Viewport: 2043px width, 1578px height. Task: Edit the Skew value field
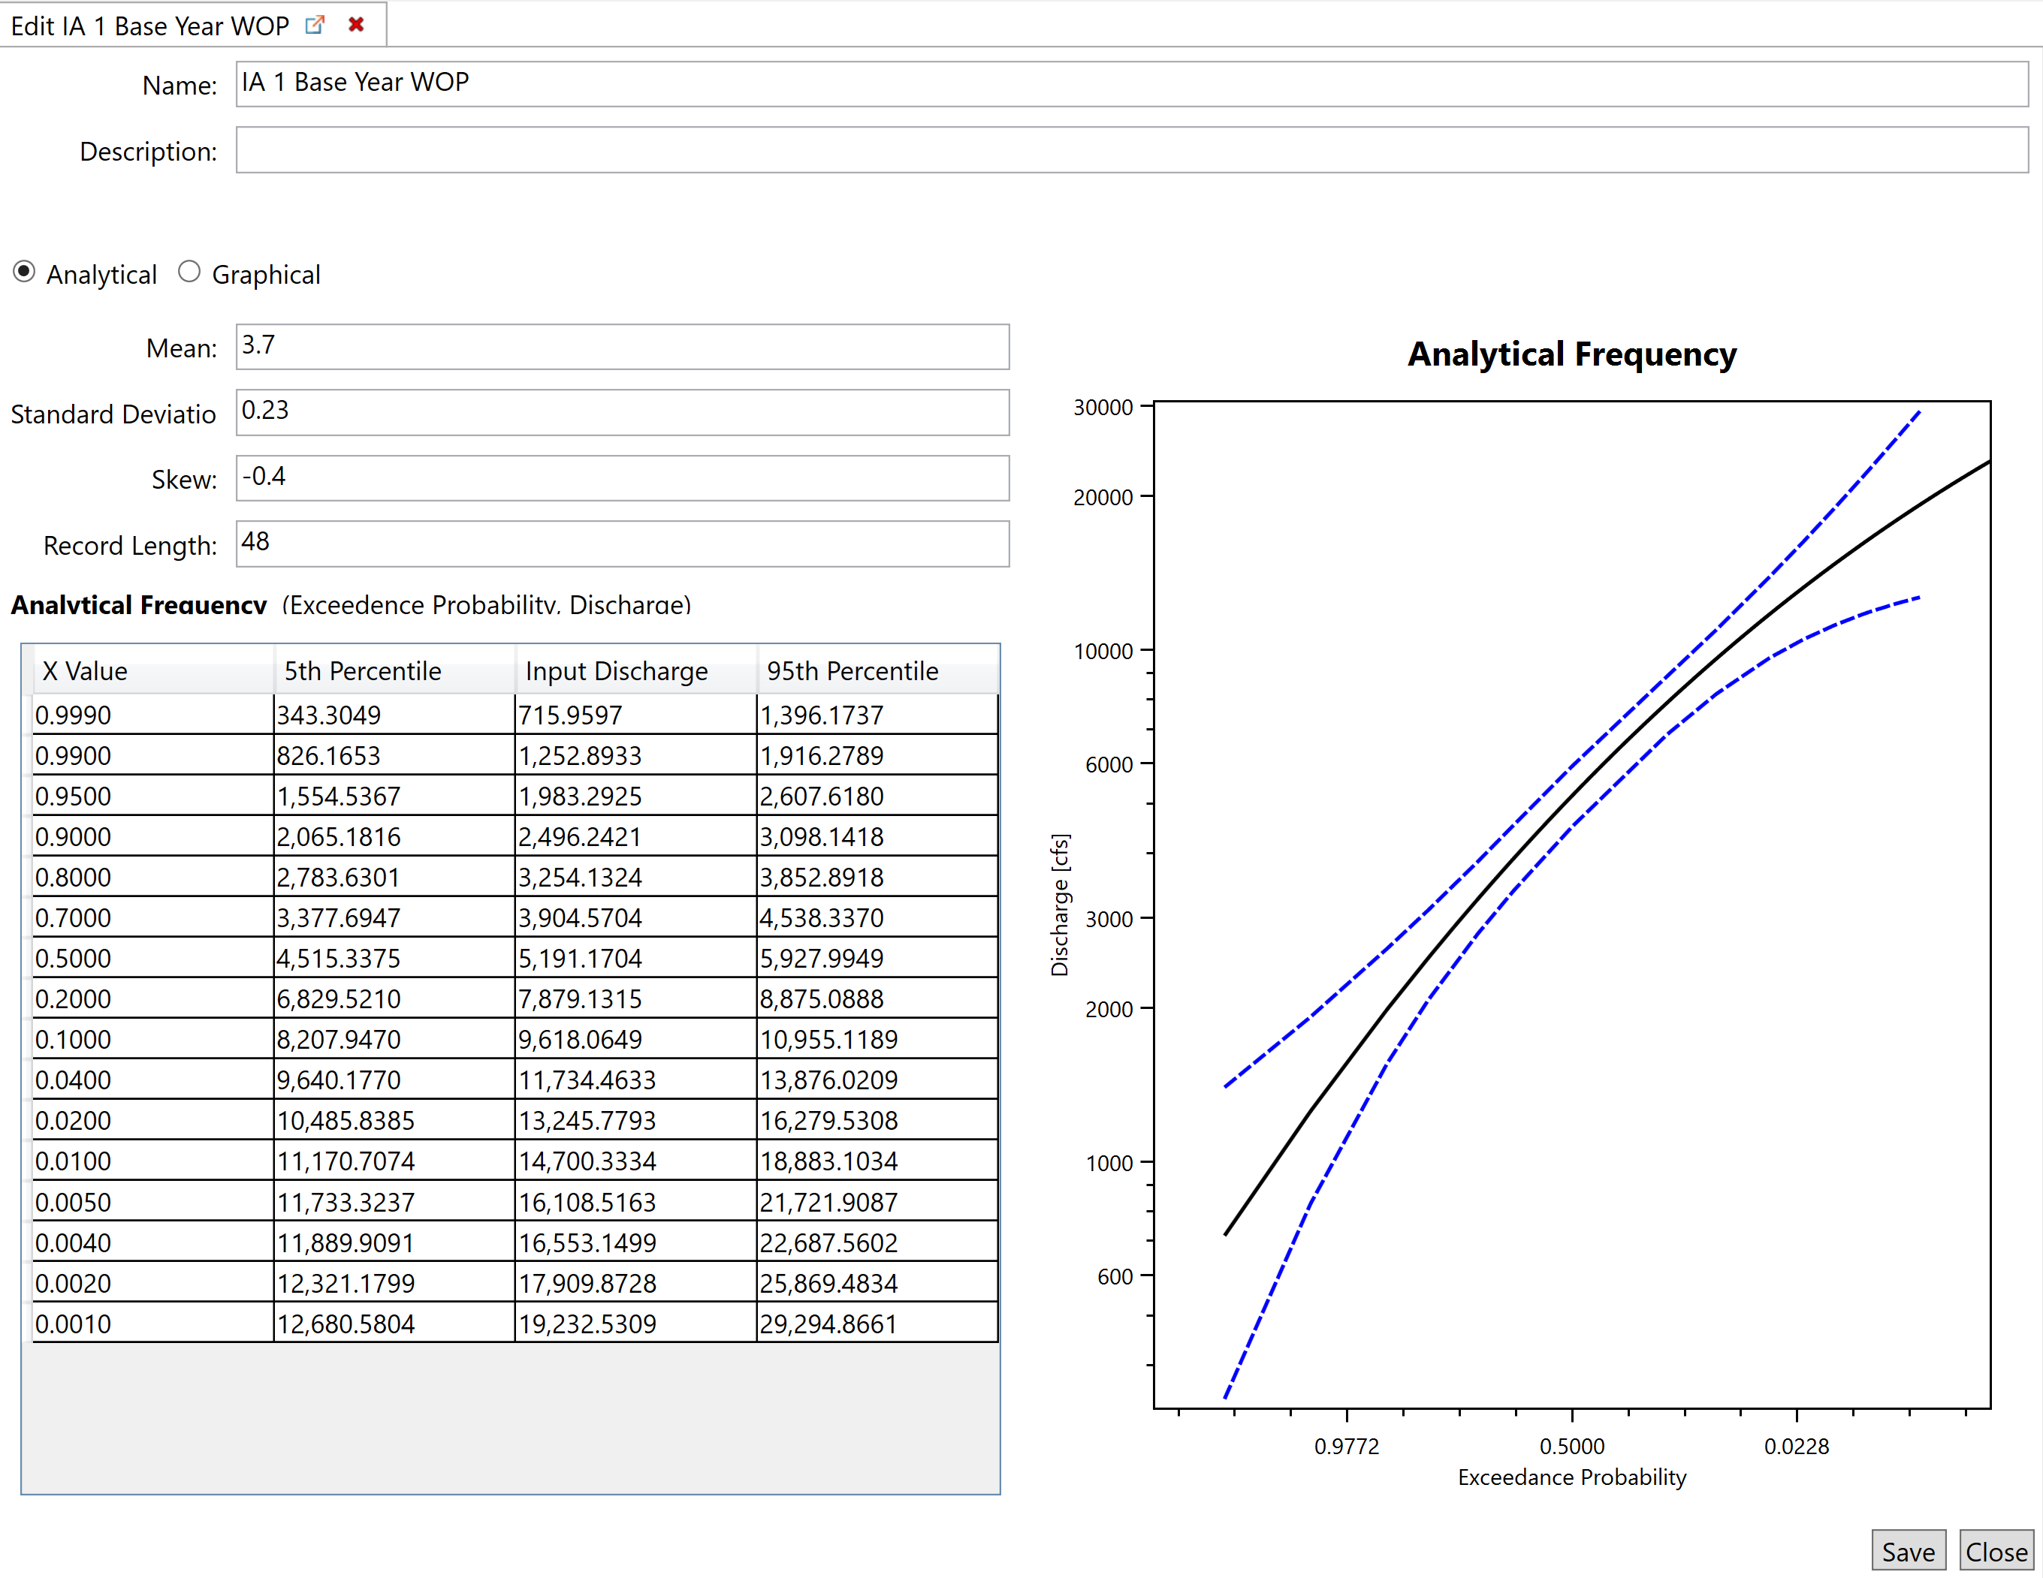622,479
